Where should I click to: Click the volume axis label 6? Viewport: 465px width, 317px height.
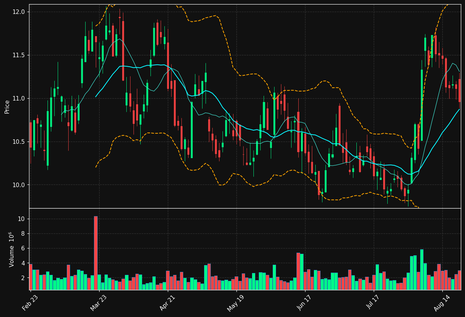[x=23, y=248]
